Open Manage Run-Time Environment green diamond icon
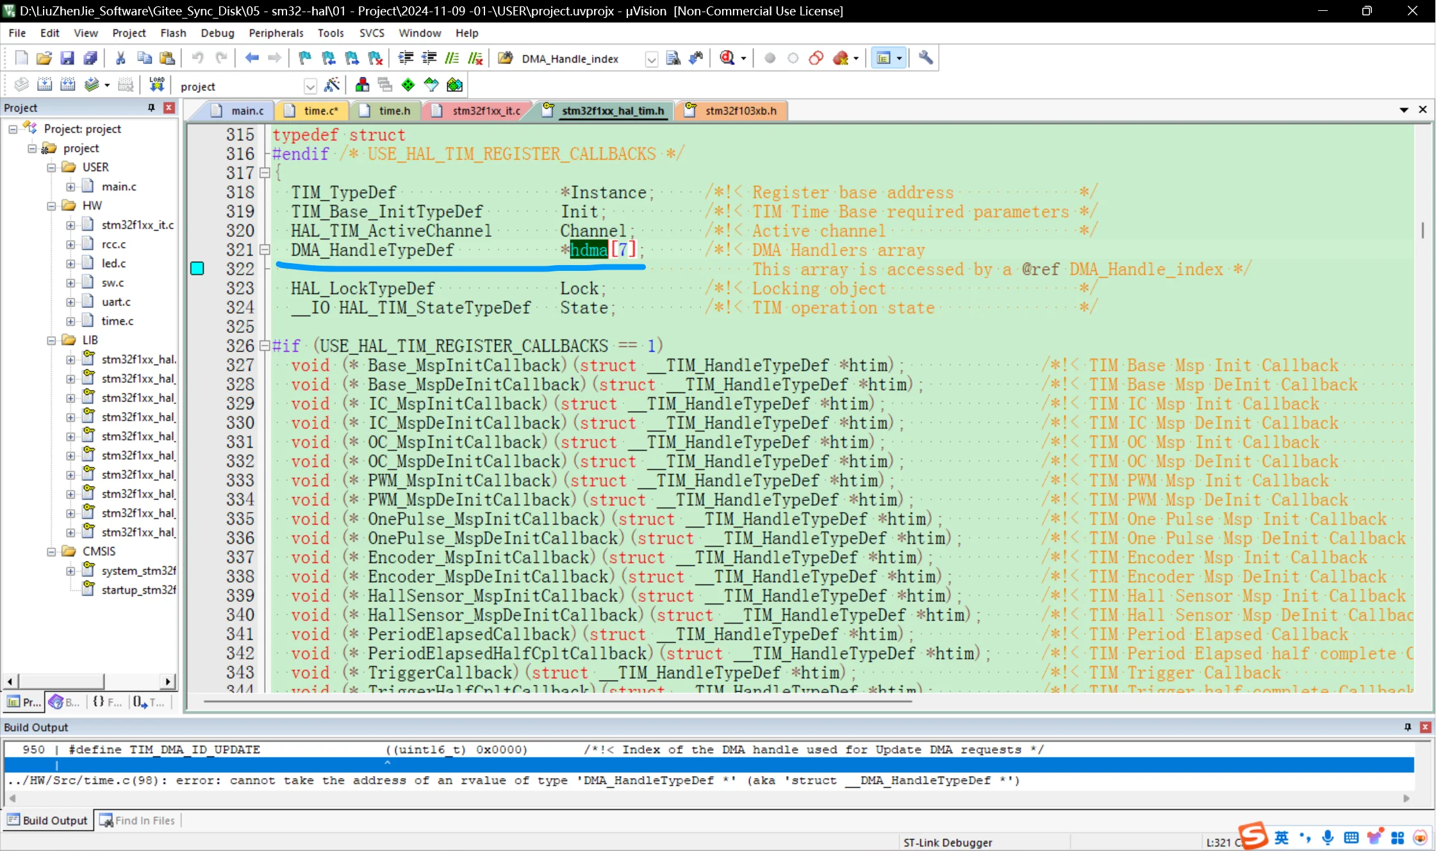This screenshot has width=1436, height=851. click(408, 85)
